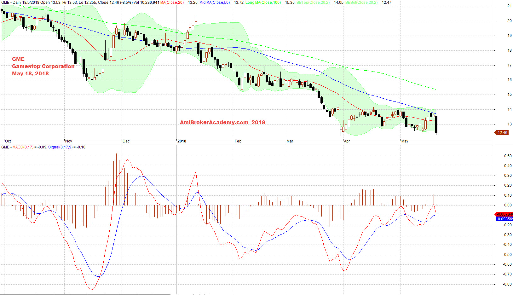Click the -0.70 MACD axis label
This screenshot has height=295, width=513.
(x=507, y=274)
